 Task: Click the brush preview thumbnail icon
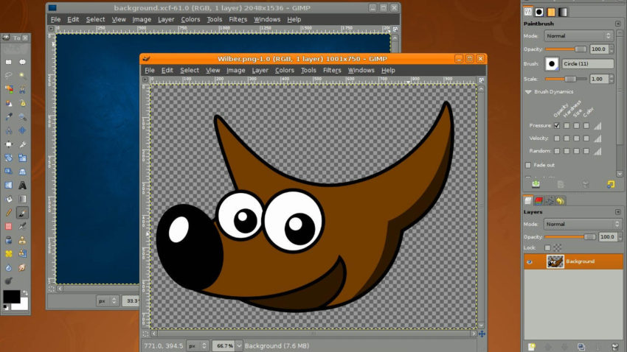click(x=552, y=64)
